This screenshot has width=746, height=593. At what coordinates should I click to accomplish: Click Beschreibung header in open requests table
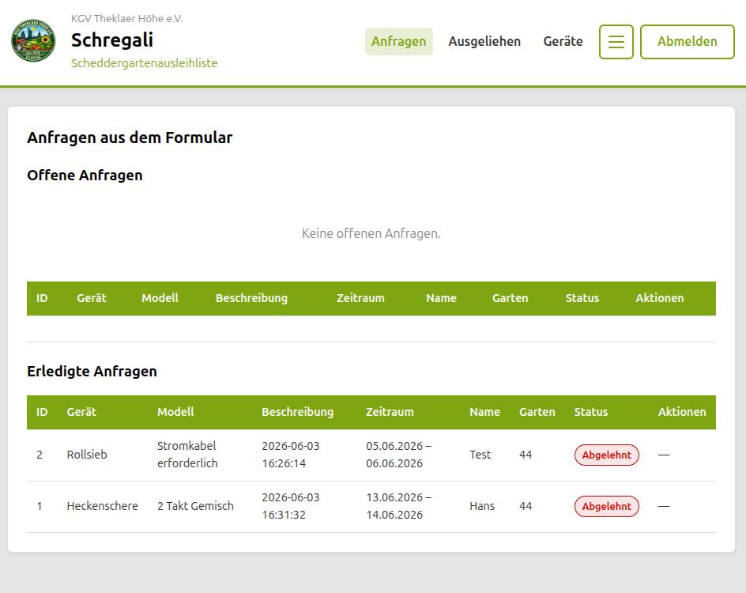coord(251,298)
